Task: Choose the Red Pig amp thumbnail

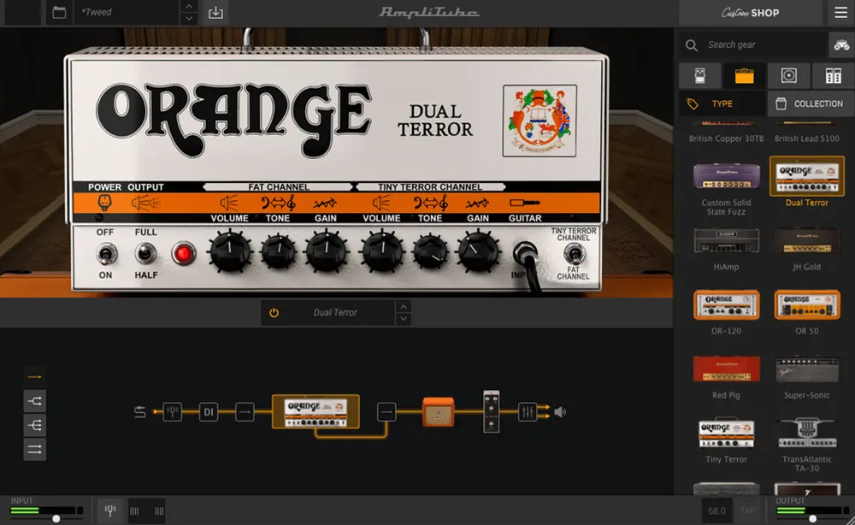Action: pyautogui.click(x=726, y=369)
